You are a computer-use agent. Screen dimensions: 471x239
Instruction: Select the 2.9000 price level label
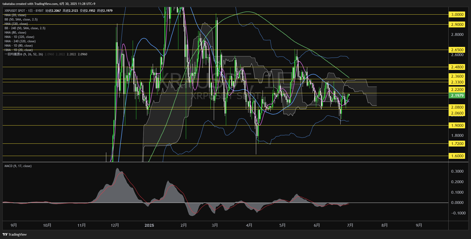457,25
